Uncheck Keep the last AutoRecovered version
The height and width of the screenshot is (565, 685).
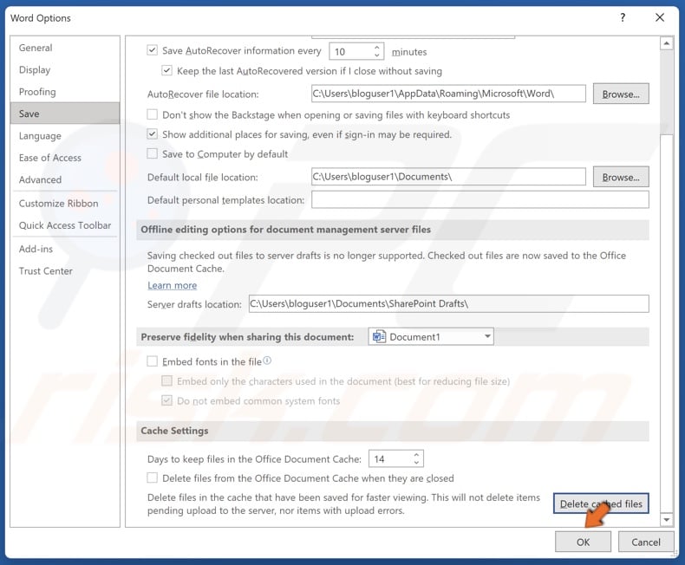tap(166, 70)
